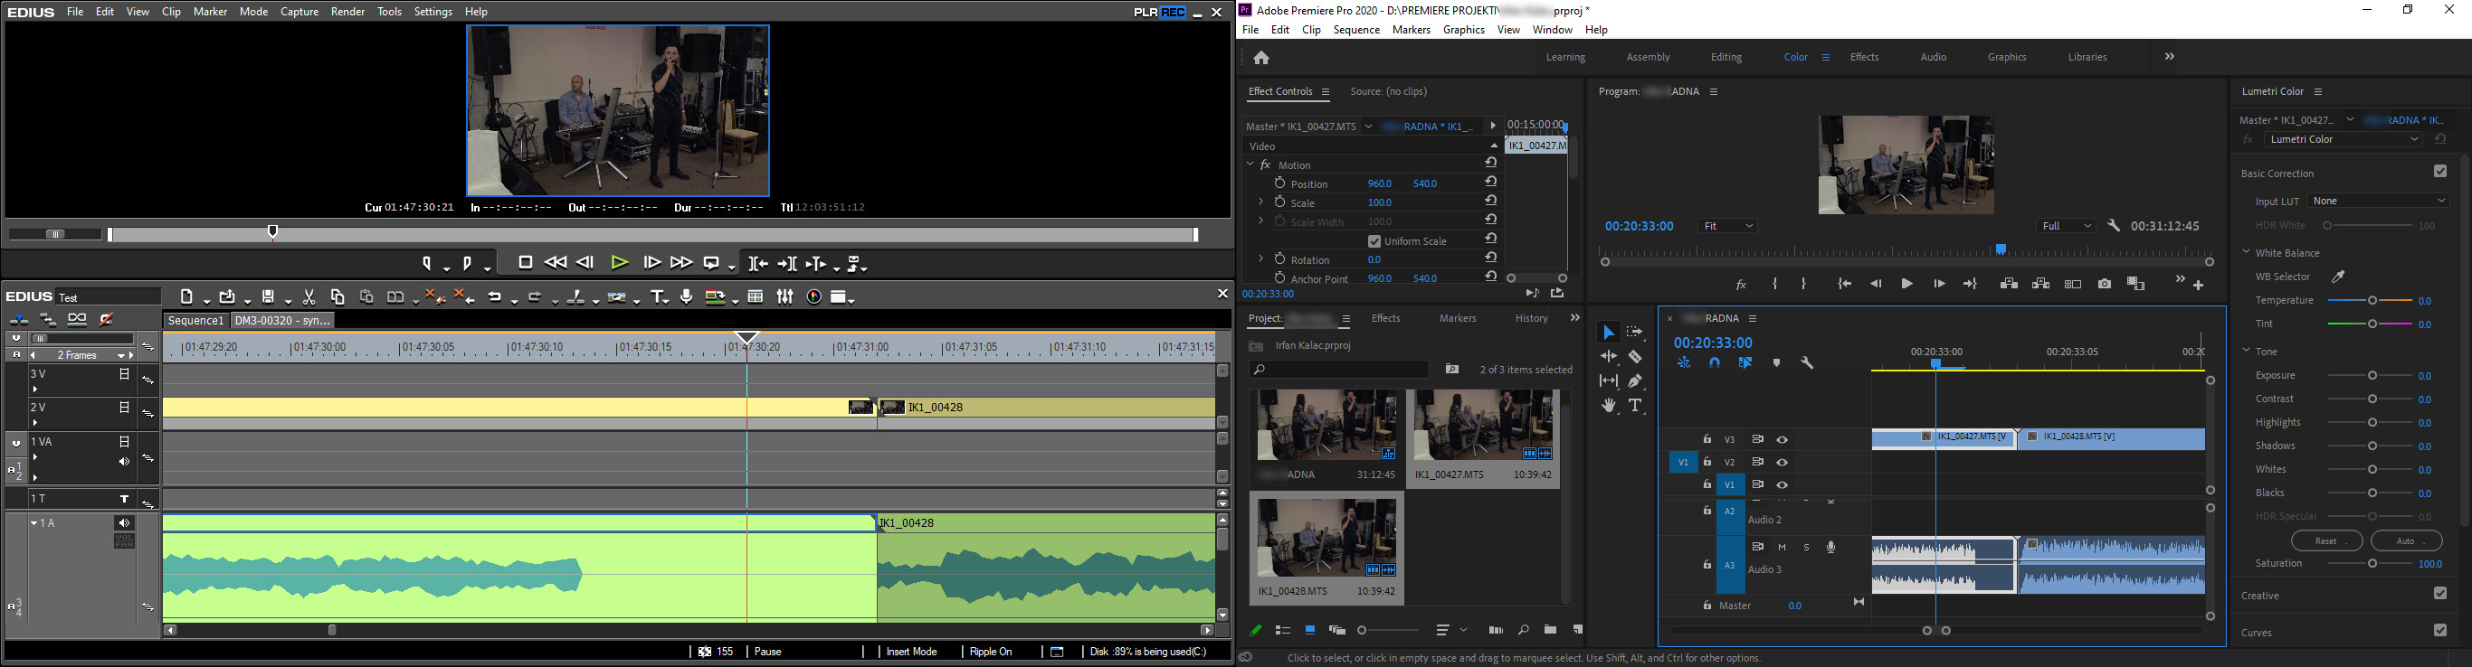Screen dimensions: 2472x667
Task: Open the Sequence menu in Premiere
Action: [1356, 31]
